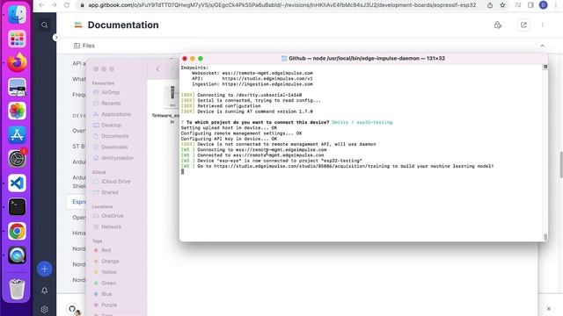
Task: Click the share/open icon in GitBook header
Action: [x=523, y=25]
